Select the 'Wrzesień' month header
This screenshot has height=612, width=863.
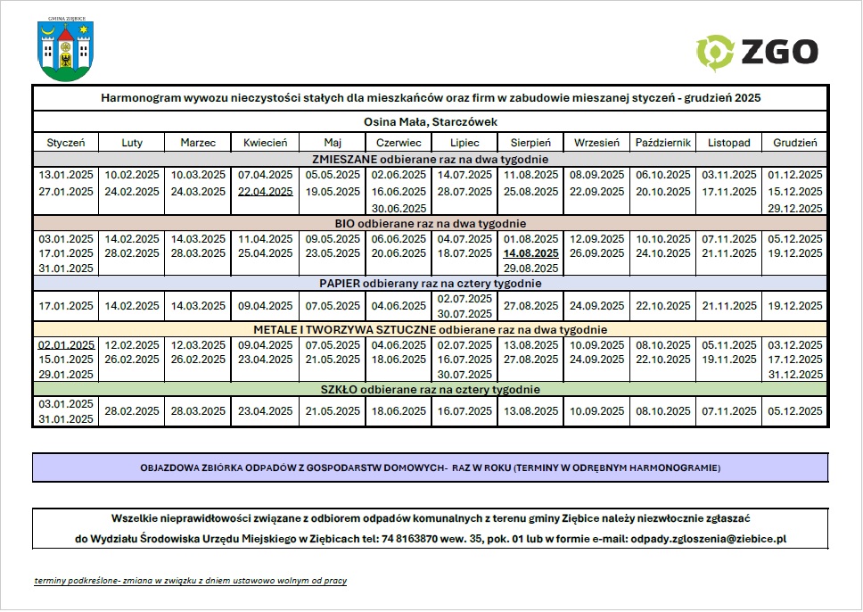(596, 143)
